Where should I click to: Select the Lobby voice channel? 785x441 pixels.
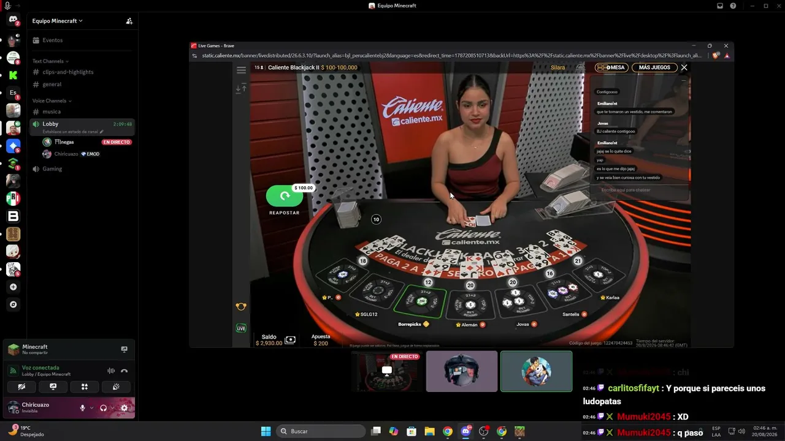pos(82,127)
